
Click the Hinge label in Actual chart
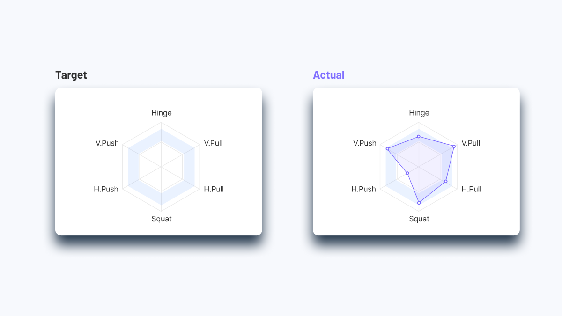(x=419, y=113)
